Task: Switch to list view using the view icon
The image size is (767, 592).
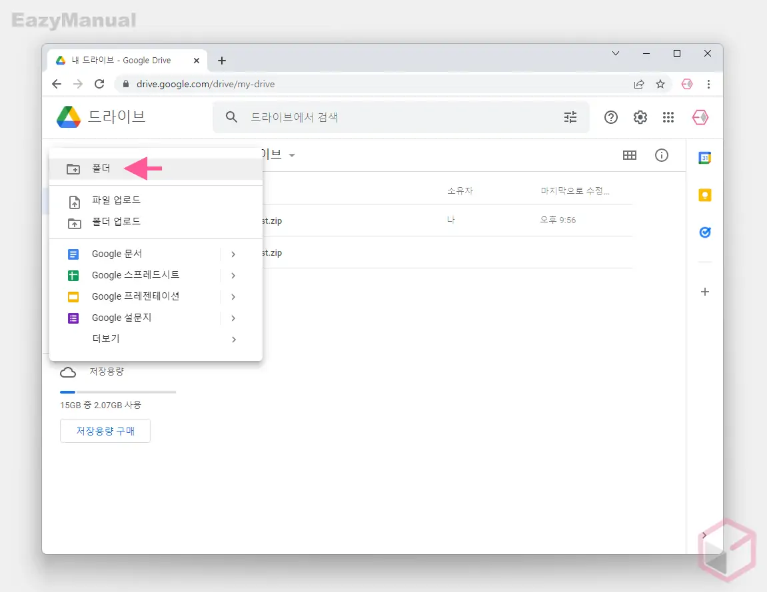Action: tap(630, 155)
